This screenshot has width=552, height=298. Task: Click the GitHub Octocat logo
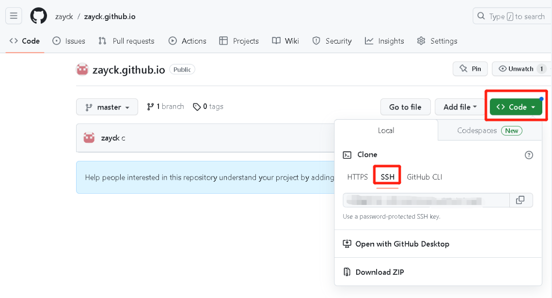39,16
